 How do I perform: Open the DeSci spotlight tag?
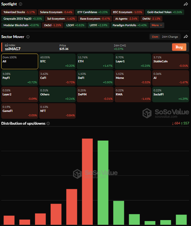coord(53,25)
